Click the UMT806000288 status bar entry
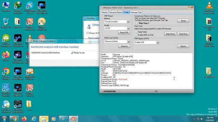218x122 pixels. tap(109, 91)
